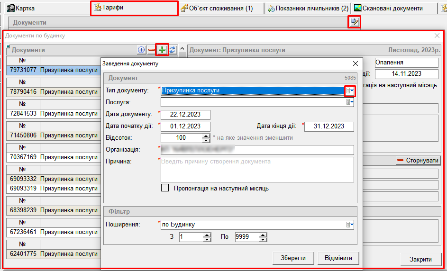Screen dimensions: 447x271
Task: Increase the Відсоток value with up arrow
Action: (x=206, y=135)
